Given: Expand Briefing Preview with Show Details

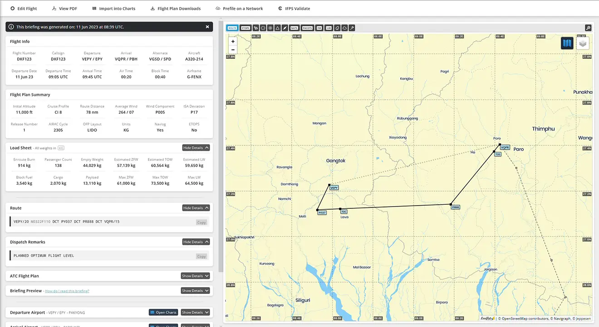Looking at the screenshot, I should point(195,291).
